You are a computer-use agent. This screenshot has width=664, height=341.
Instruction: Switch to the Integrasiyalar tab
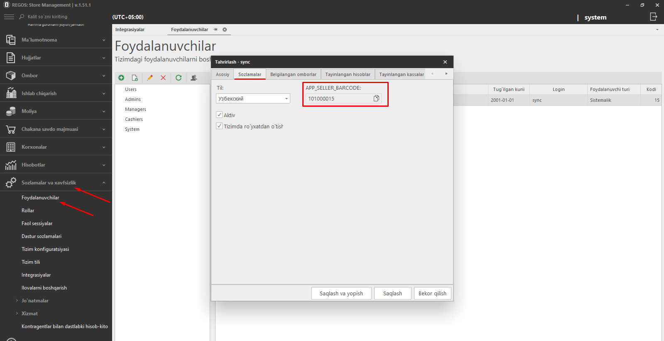pyautogui.click(x=130, y=29)
